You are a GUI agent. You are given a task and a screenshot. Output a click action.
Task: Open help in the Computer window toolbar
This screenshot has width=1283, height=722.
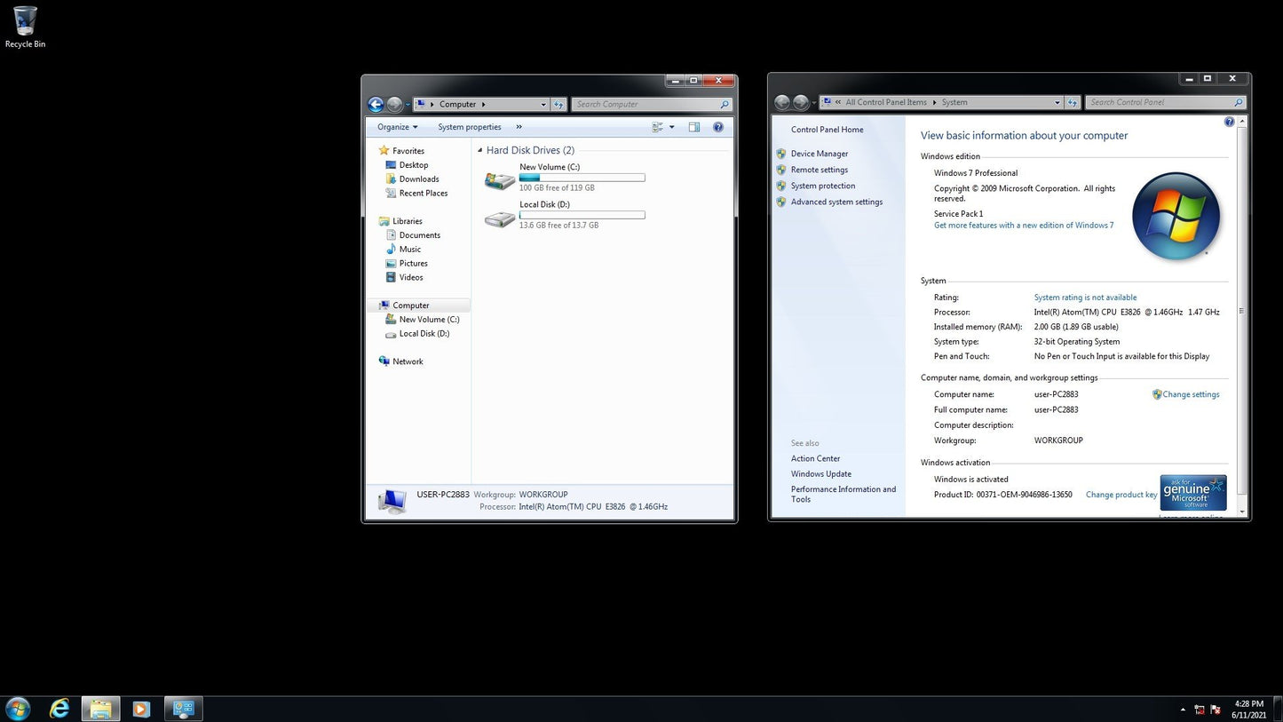coord(718,127)
